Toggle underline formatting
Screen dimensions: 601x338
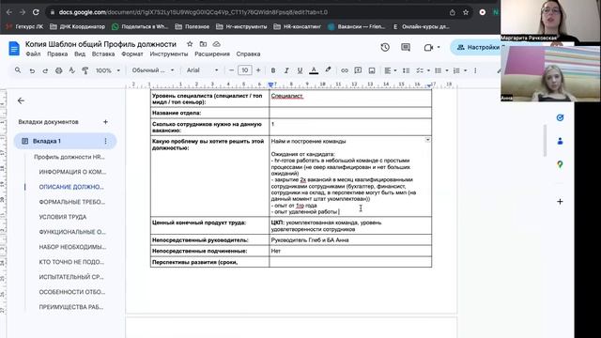pos(300,70)
